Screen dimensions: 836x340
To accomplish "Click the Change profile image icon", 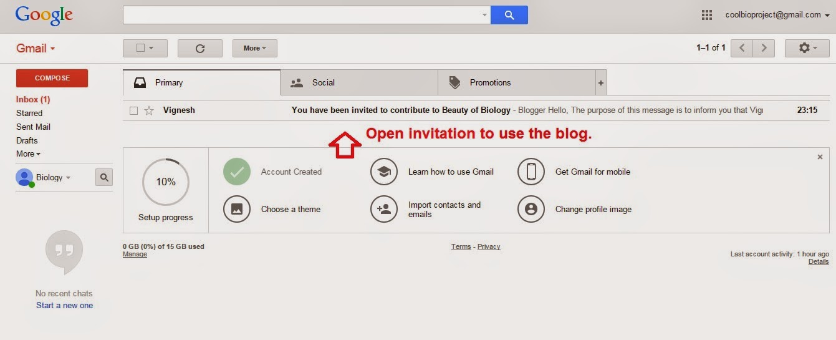I will [x=531, y=209].
